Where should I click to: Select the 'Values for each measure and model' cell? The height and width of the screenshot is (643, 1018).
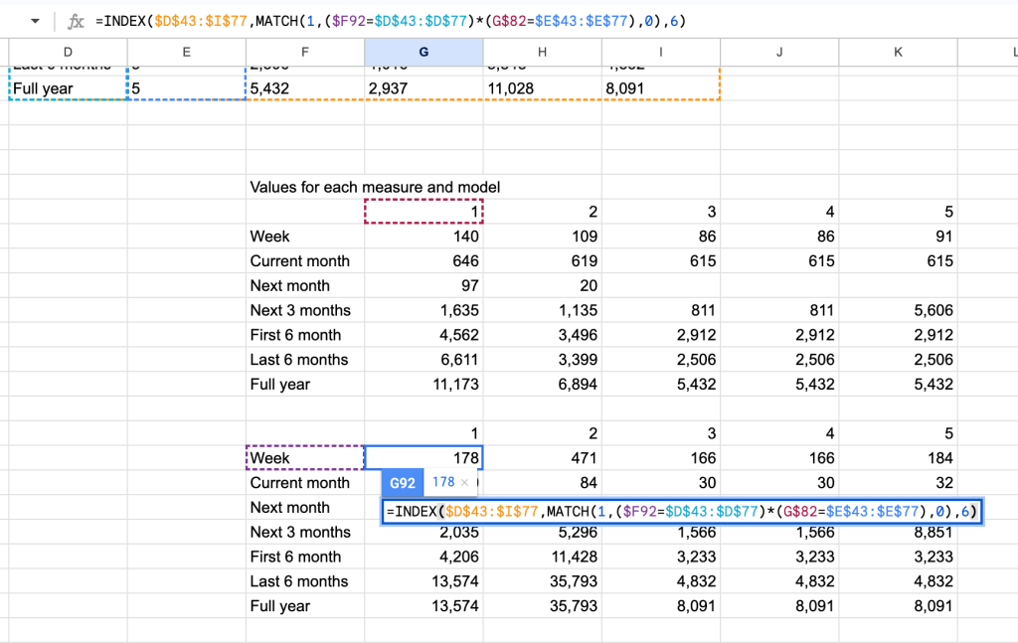click(375, 187)
